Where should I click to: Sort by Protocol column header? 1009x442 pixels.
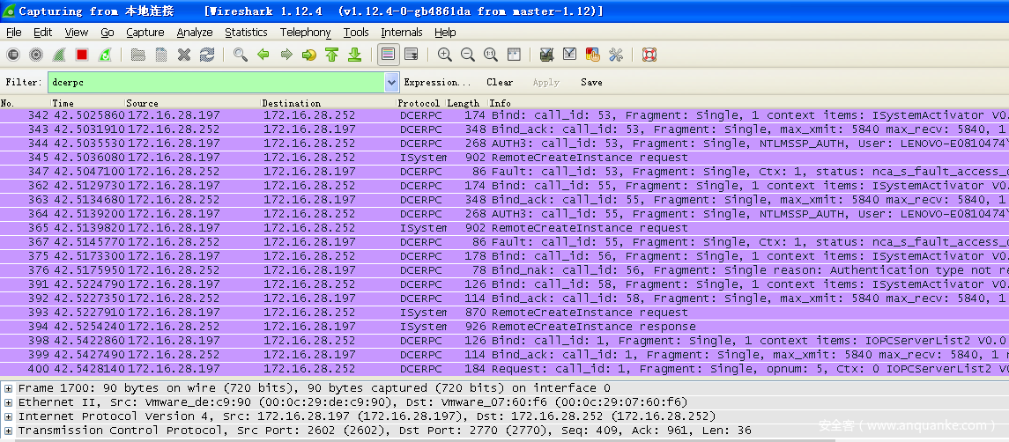pos(421,103)
